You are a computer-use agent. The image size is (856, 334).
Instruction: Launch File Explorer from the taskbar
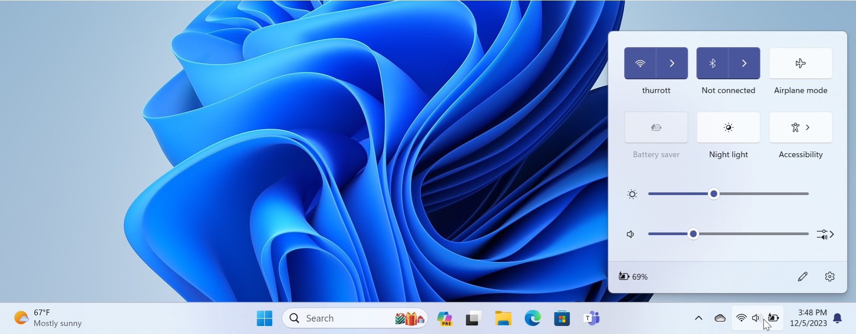coord(503,318)
